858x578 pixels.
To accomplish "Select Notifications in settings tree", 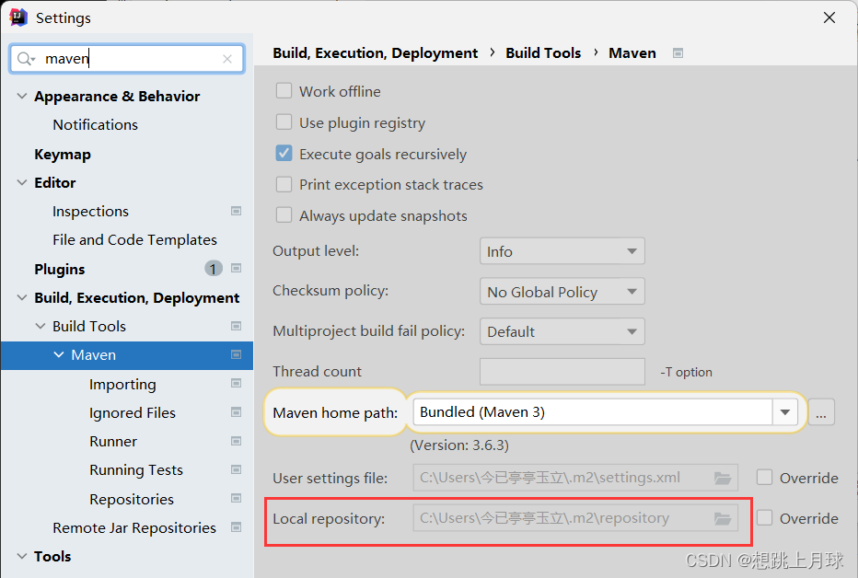I will pyautogui.click(x=95, y=124).
